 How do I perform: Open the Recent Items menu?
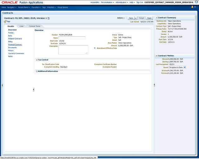click(24, 7)
